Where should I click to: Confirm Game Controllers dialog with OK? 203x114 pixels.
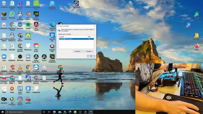[x=91, y=56]
